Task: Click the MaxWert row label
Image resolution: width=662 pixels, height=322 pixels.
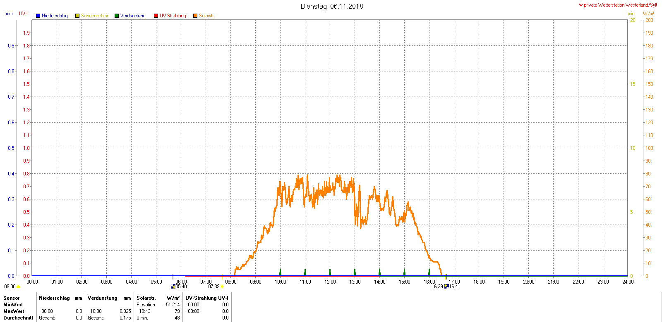Action: pos(14,311)
